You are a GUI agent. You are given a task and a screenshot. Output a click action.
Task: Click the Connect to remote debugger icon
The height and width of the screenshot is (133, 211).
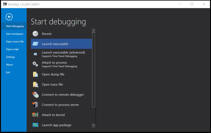click(x=35, y=95)
